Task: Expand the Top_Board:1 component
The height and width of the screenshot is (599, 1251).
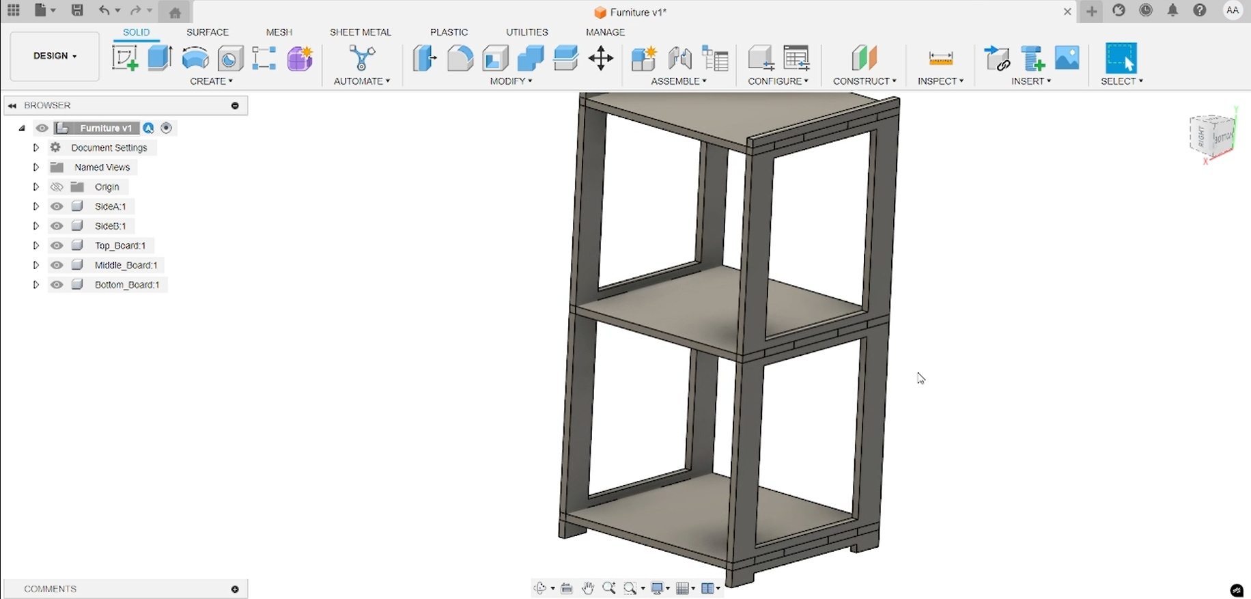Action: (x=36, y=246)
